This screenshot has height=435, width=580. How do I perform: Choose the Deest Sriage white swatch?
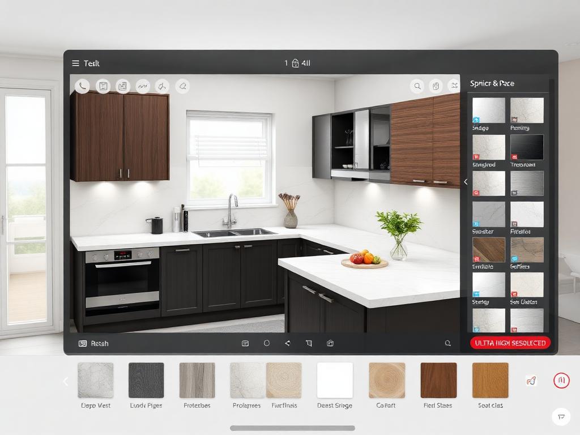pos(335,380)
